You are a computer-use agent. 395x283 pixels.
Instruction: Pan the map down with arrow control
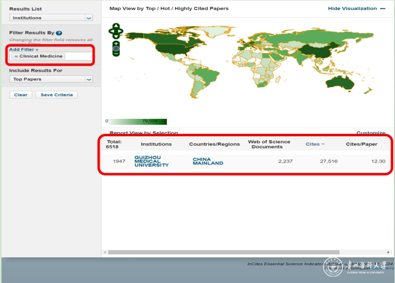point(116,36)
